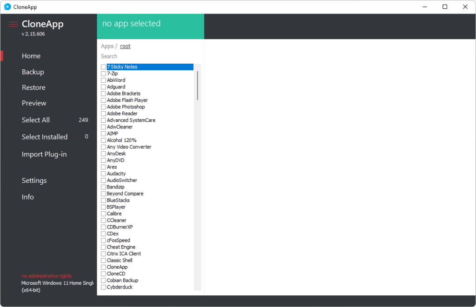This screenshot has width=476, height=307.
Task: Go to the Backup section
Action: click(33, 72)
